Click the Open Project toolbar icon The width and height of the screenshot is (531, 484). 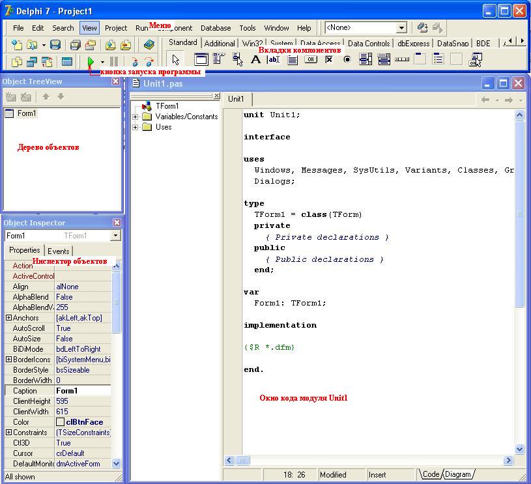(91, 45)
